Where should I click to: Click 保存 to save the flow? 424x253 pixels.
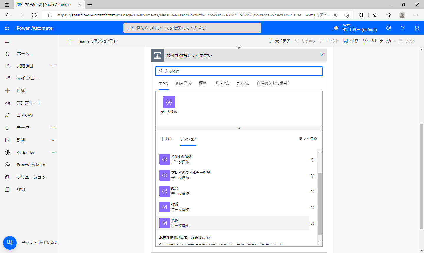coord(351,41)
